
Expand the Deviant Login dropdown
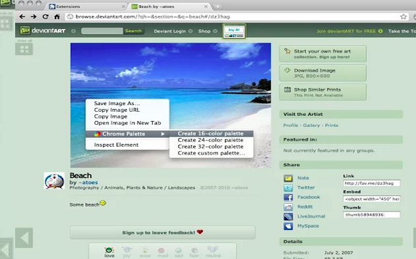point(191,31)
